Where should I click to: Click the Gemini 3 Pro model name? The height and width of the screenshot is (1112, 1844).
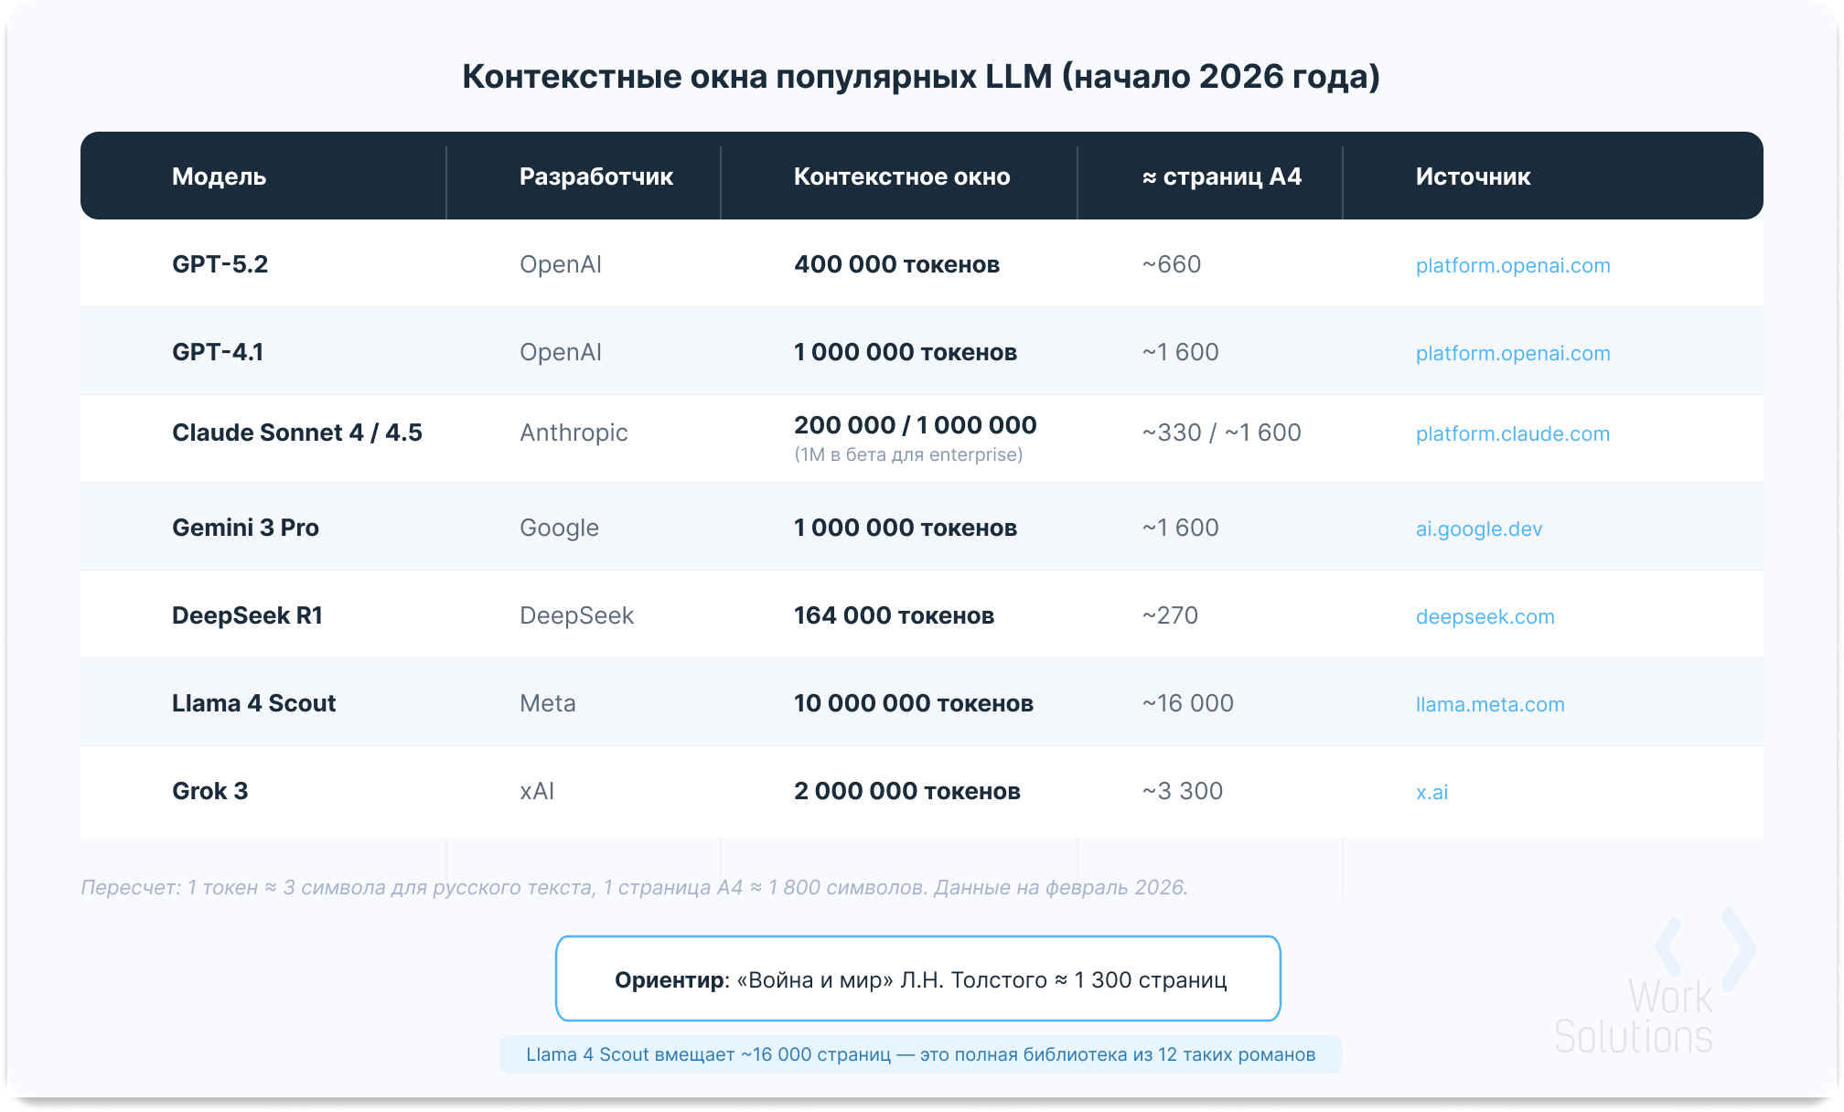245,529
